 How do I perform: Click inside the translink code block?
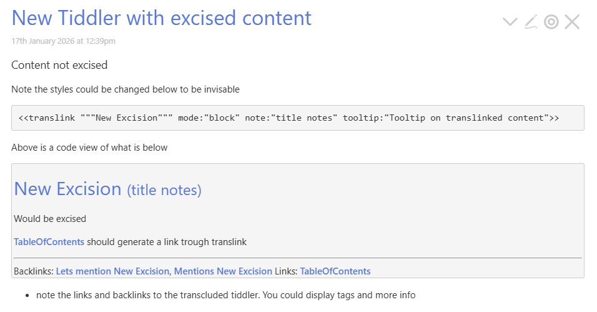click(x=289, y=118)
